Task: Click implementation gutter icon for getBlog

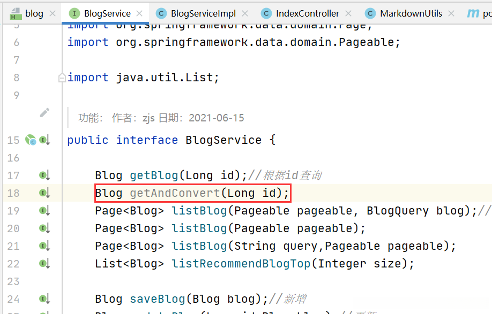Action: [x=44, y=175]
